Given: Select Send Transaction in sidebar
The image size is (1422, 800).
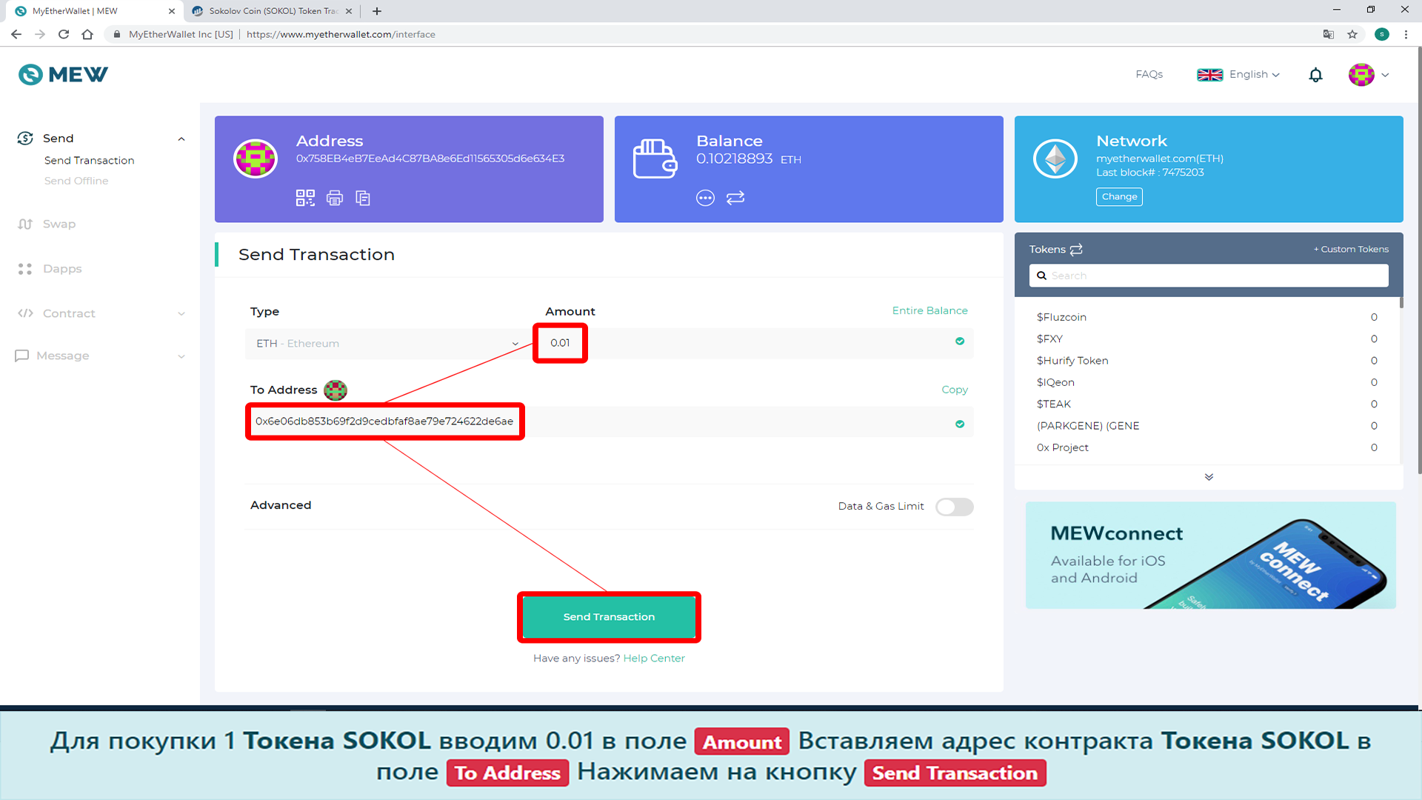Looking at the screenshot, I should point(90,161).
